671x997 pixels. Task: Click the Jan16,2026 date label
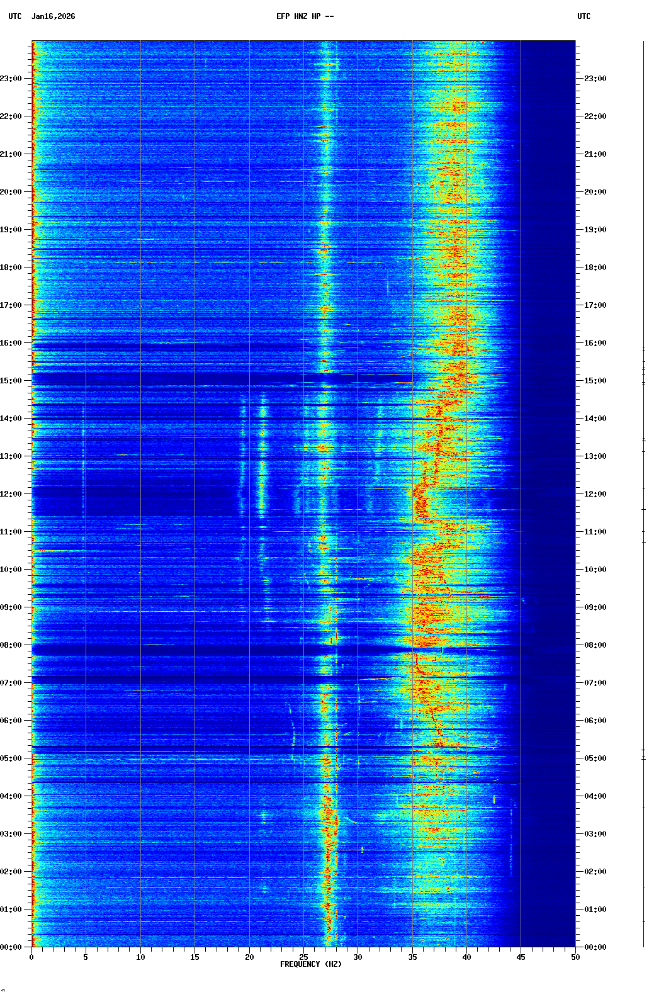(53, 16)
